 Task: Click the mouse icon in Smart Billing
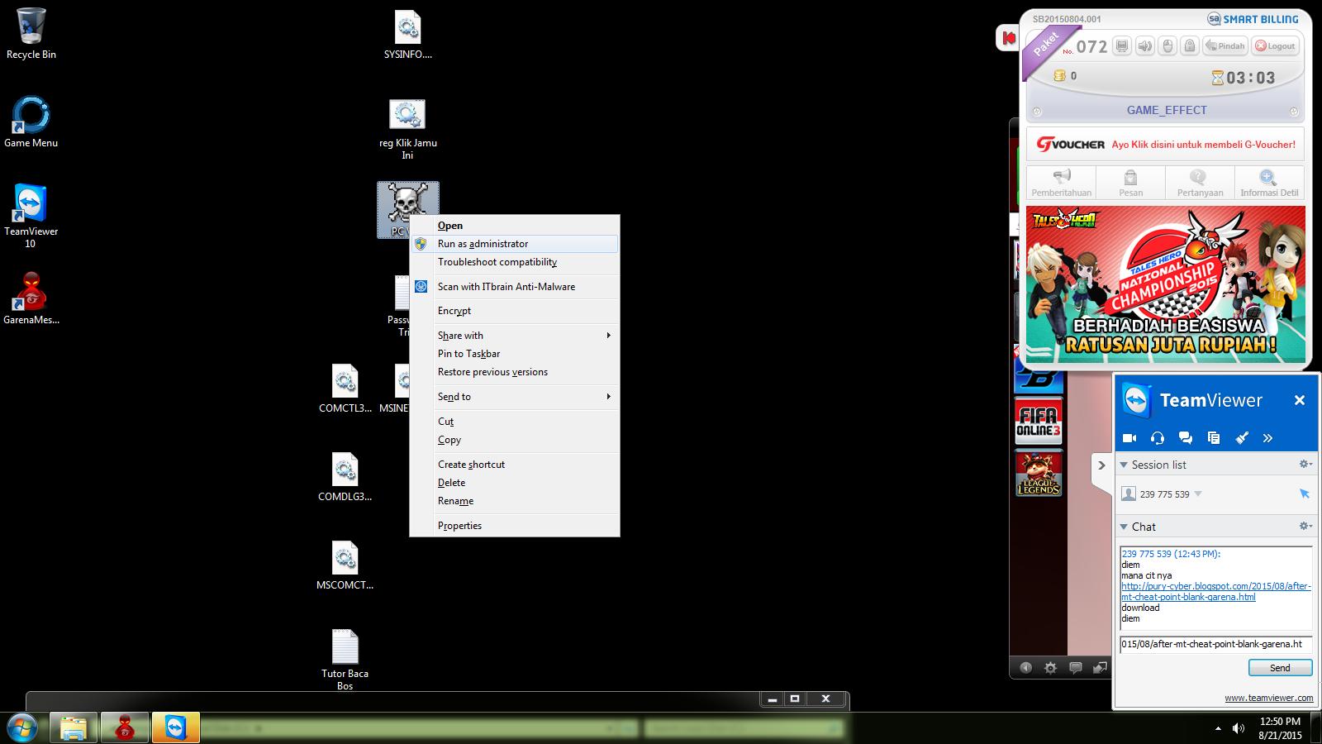click(x=1167, y=46)
